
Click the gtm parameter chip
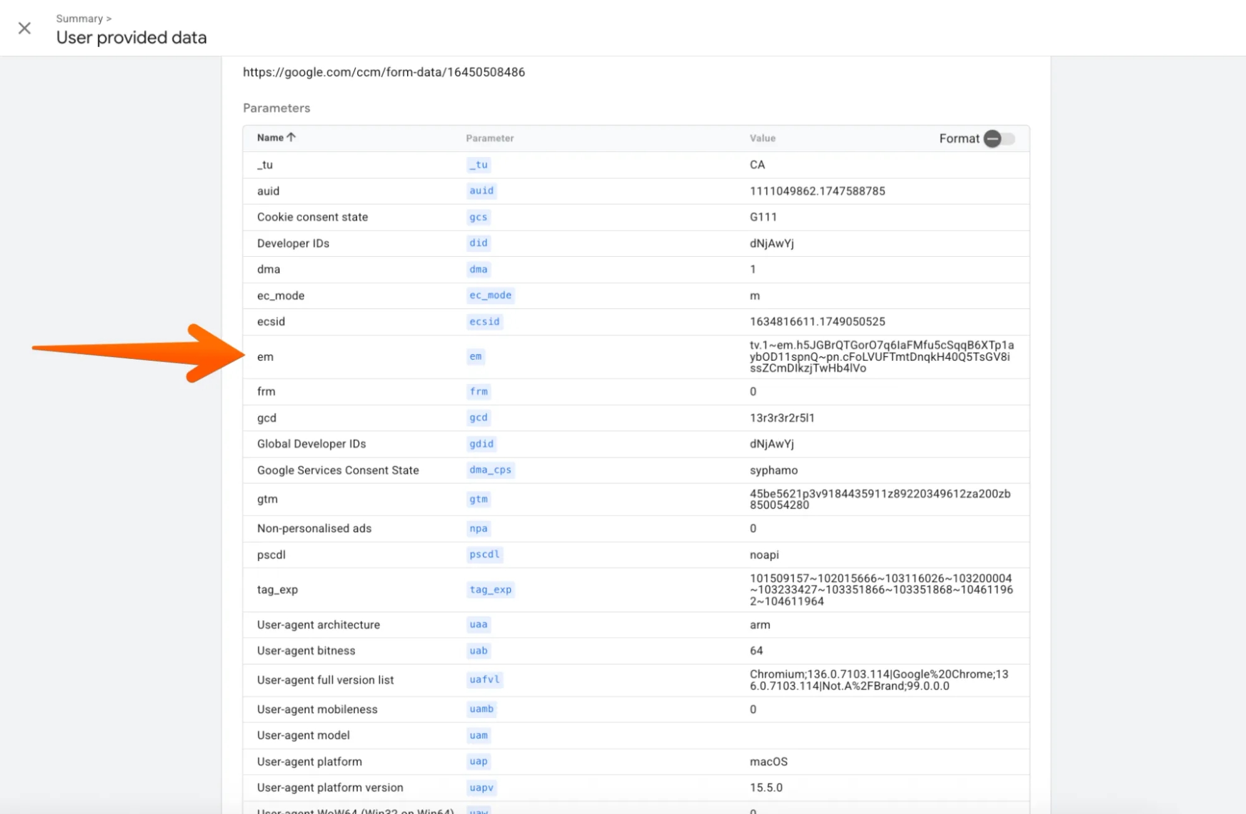[x=478, y=499]
